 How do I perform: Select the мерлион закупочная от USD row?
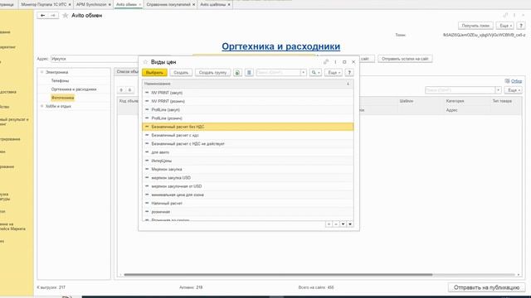(x=248, y=186)
